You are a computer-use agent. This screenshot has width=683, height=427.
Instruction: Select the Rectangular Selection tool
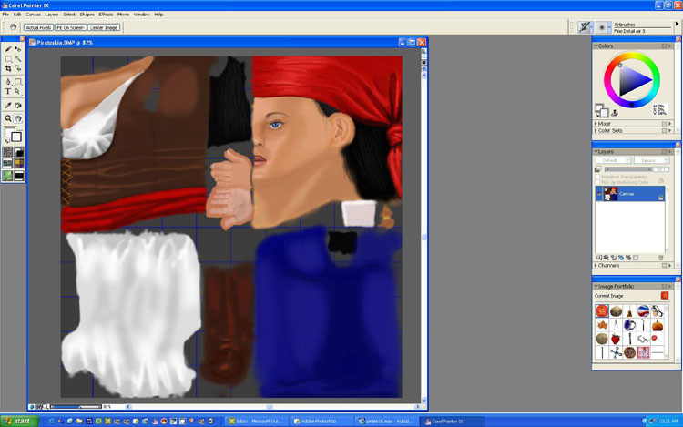8,59
